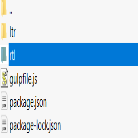
Task: Select the package-lock.json filename
Action: coord(35,126)
